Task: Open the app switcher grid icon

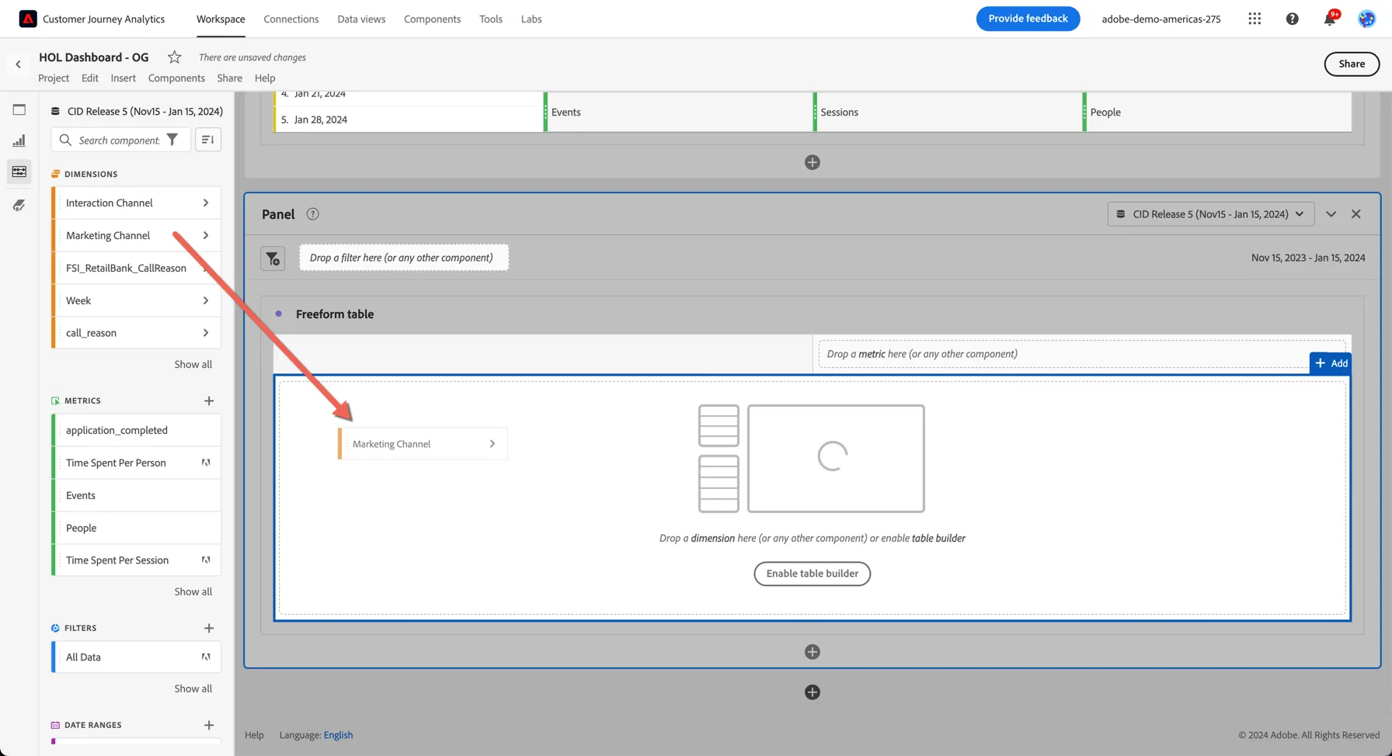Action: [x=1255, y=19]
